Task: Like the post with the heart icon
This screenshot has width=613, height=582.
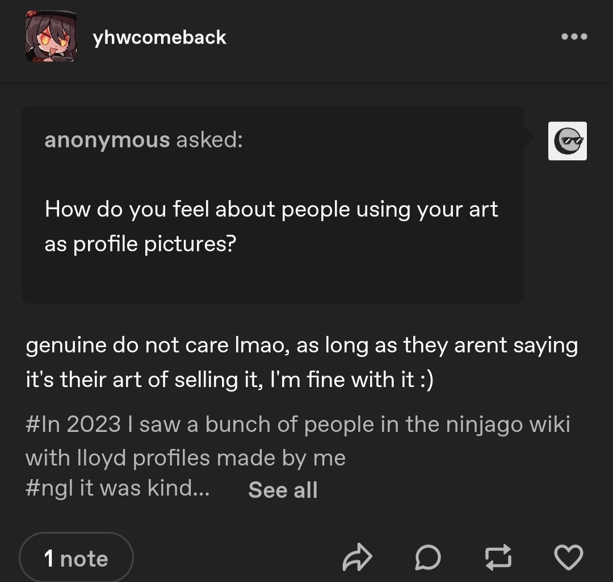Action: coord(568,558)
